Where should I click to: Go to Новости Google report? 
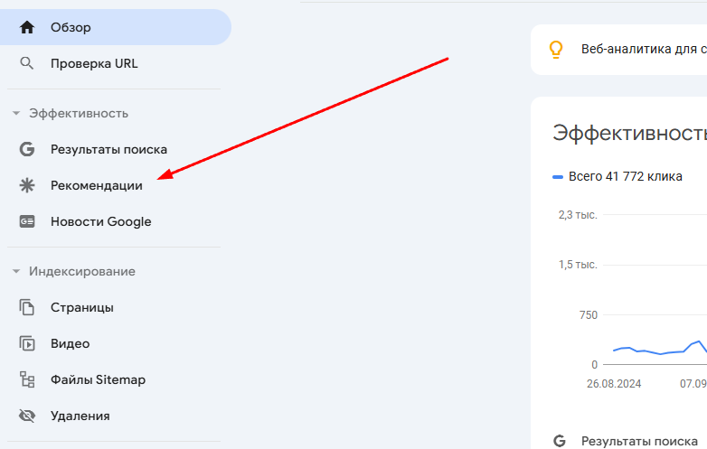click(x=100, y=221)
